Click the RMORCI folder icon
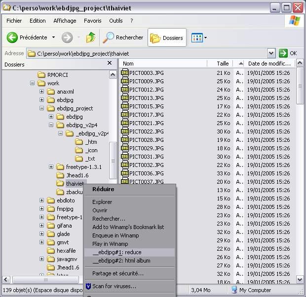The height and width of the screenshot is (297, 306). (41, 75)
